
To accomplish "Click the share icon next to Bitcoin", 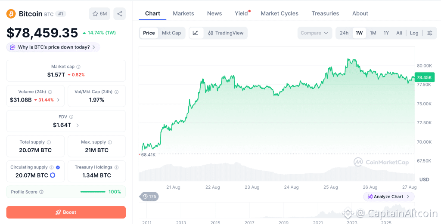I will pyautogui.click(x=120, y=14).
